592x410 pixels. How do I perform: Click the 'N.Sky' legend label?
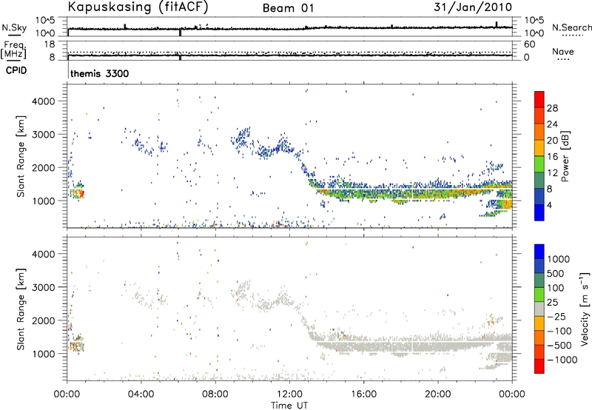(x=14, y=27)
